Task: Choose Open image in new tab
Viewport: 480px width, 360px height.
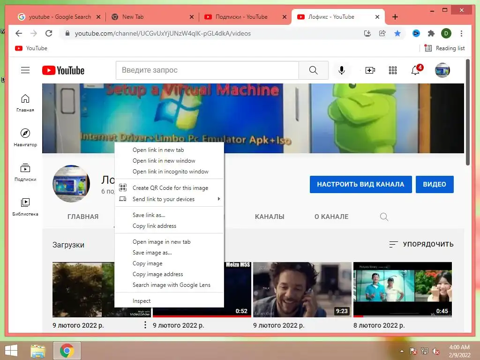Action: coord(169,242)
